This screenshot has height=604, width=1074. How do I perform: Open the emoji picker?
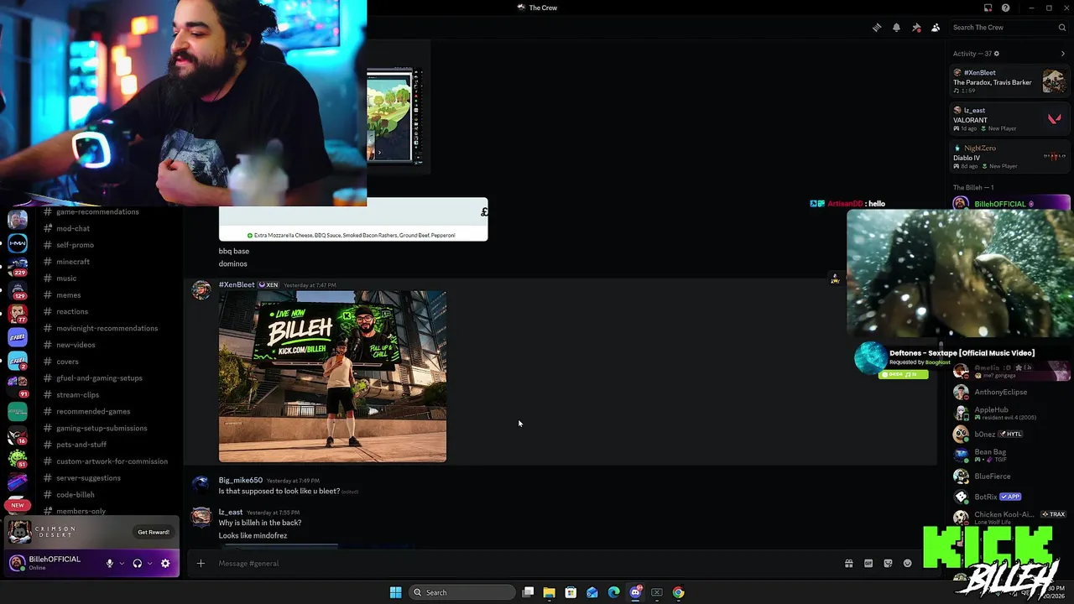907,564
